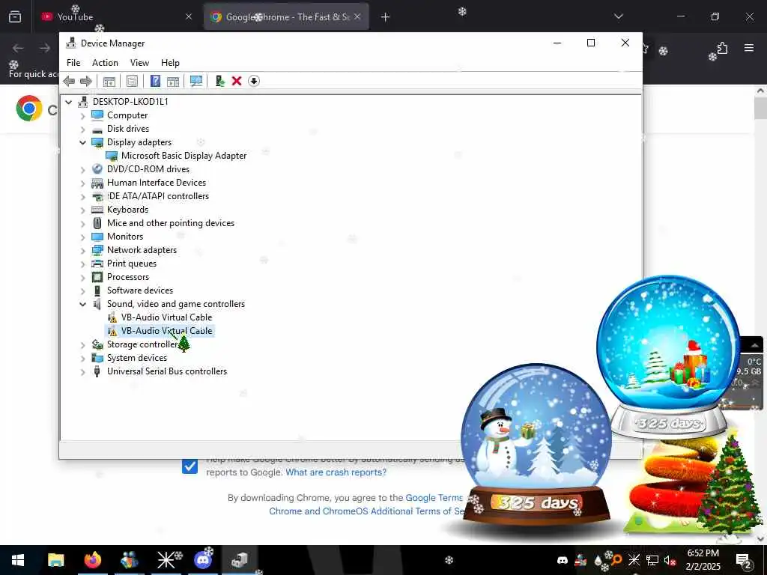Click the Discord icon in system tray

pyautogui.click(x=563, y=560)
